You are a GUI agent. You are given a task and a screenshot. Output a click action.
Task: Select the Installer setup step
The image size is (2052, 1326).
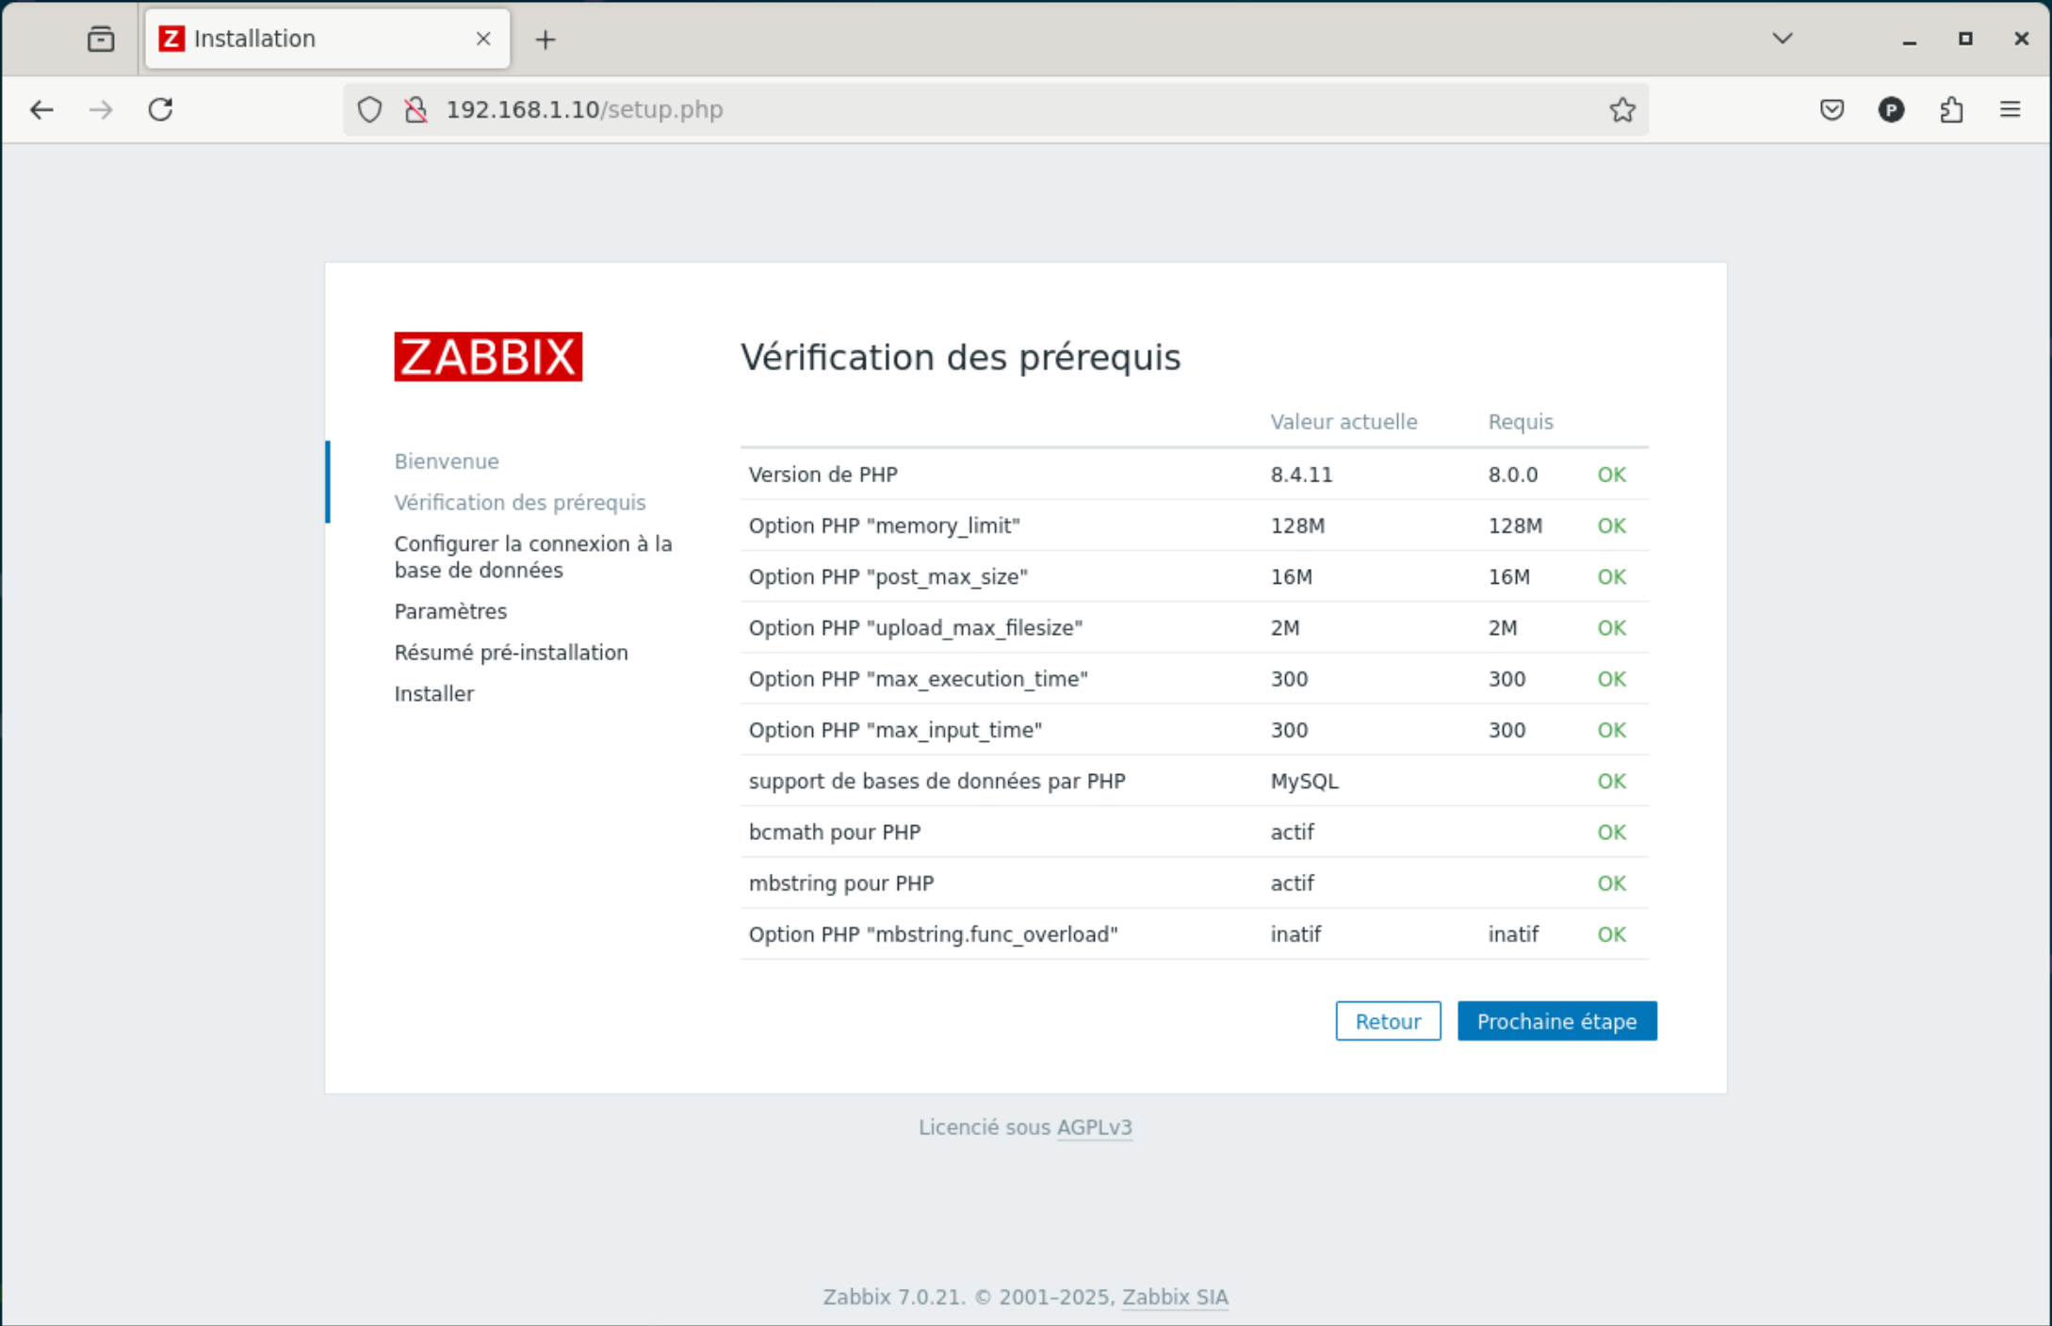(x=434, y=694)
